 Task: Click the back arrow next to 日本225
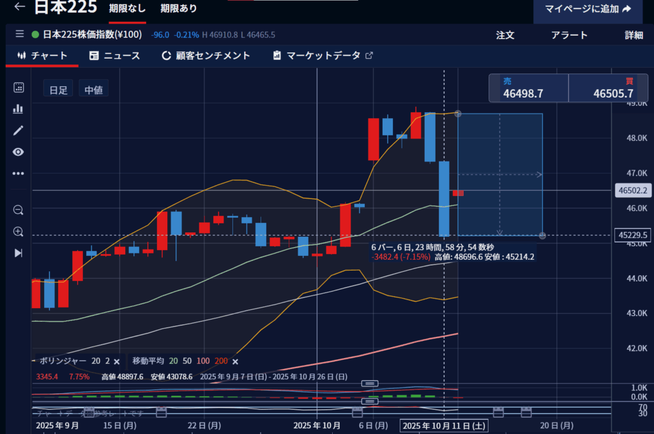[x=20, y=8]
